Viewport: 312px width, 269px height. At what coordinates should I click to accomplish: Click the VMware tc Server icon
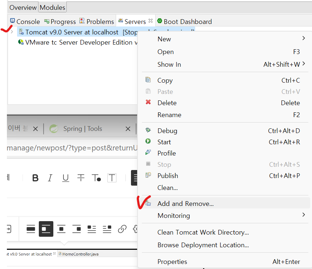coord(21,42)
